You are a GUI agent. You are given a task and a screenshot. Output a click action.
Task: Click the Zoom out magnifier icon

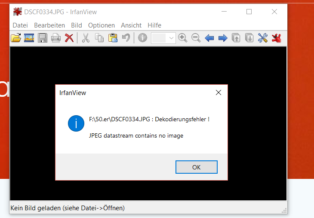pyautogui.click(x=196, y=38)
